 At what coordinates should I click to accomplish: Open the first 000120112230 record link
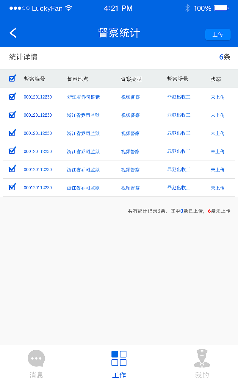tap(37, 97)
